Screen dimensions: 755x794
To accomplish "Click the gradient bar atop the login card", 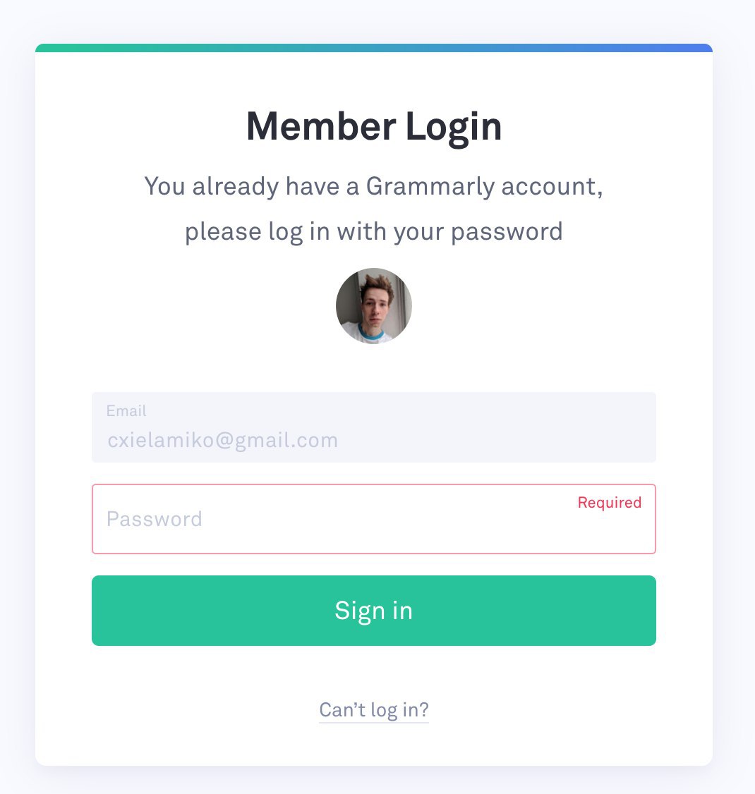I will click(x=374, y=48).
